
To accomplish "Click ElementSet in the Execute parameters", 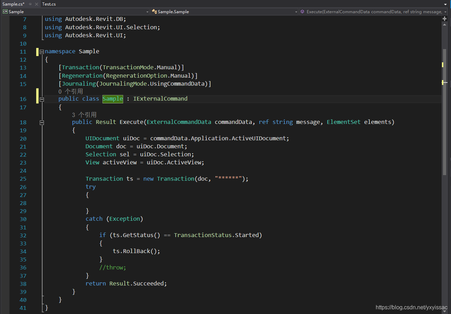I will (x=344, y=122).
